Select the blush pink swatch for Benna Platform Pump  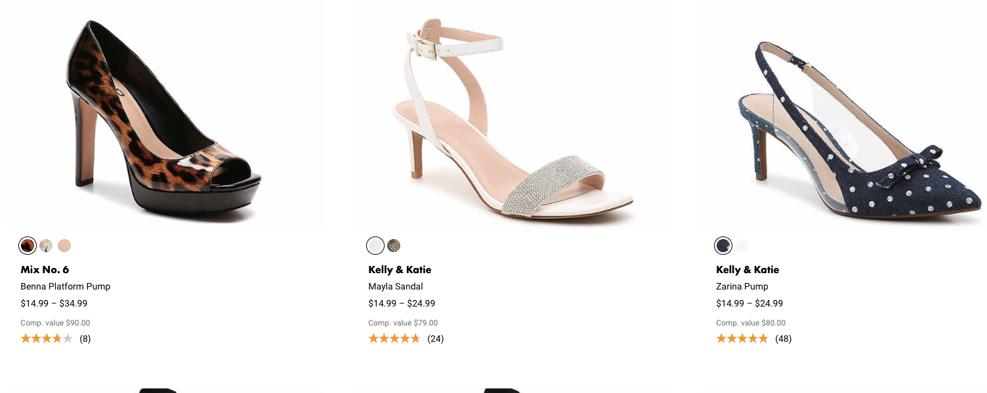pos(64,246)
